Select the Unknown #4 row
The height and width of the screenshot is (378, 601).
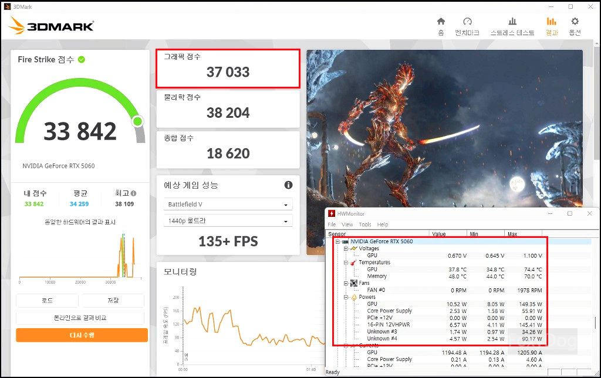(458, 339)
